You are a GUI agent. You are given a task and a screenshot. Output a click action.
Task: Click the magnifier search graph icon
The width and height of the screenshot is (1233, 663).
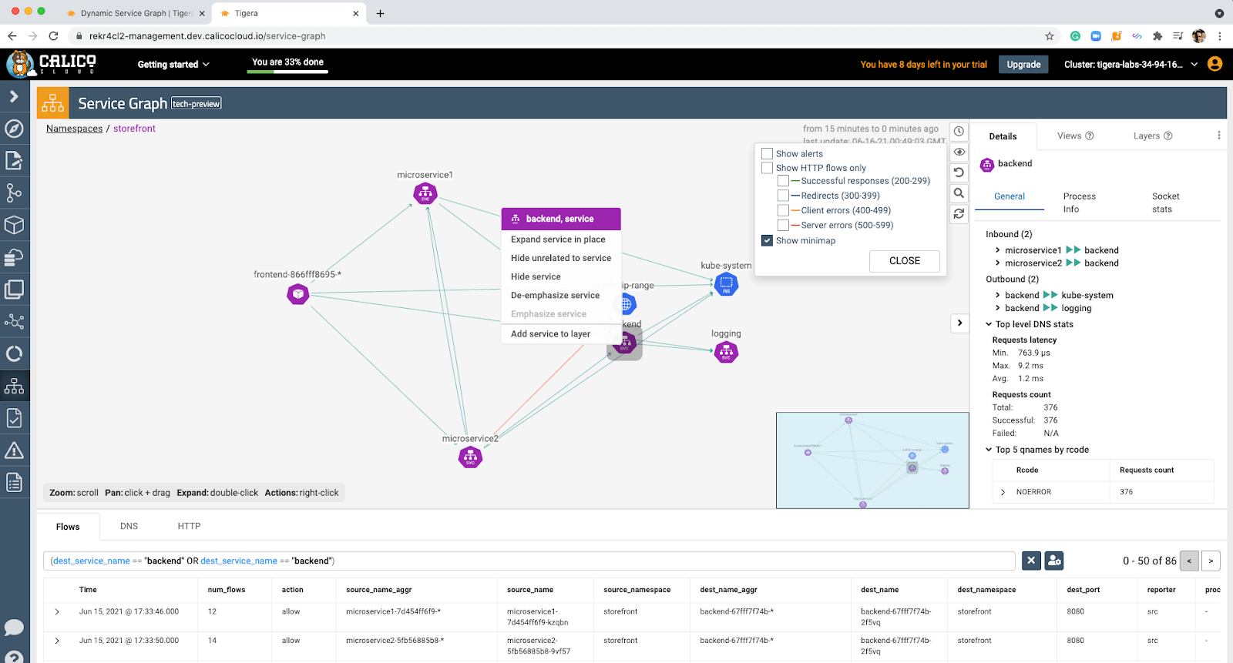(959, 193)
